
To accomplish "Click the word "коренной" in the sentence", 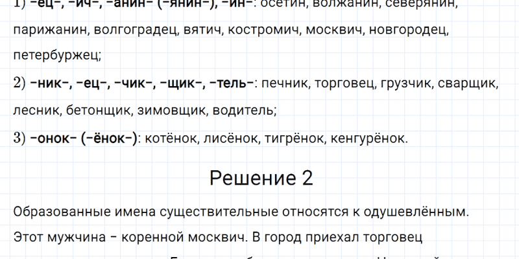I will 147,238.
